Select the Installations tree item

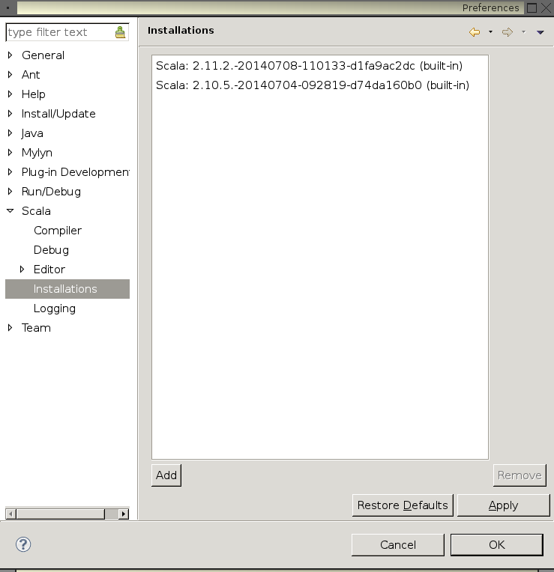[67, 289]
